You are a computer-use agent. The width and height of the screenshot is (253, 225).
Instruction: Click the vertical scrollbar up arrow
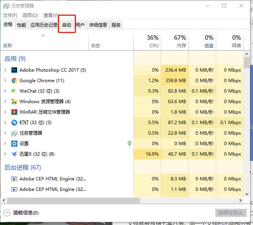coord(247,54)
